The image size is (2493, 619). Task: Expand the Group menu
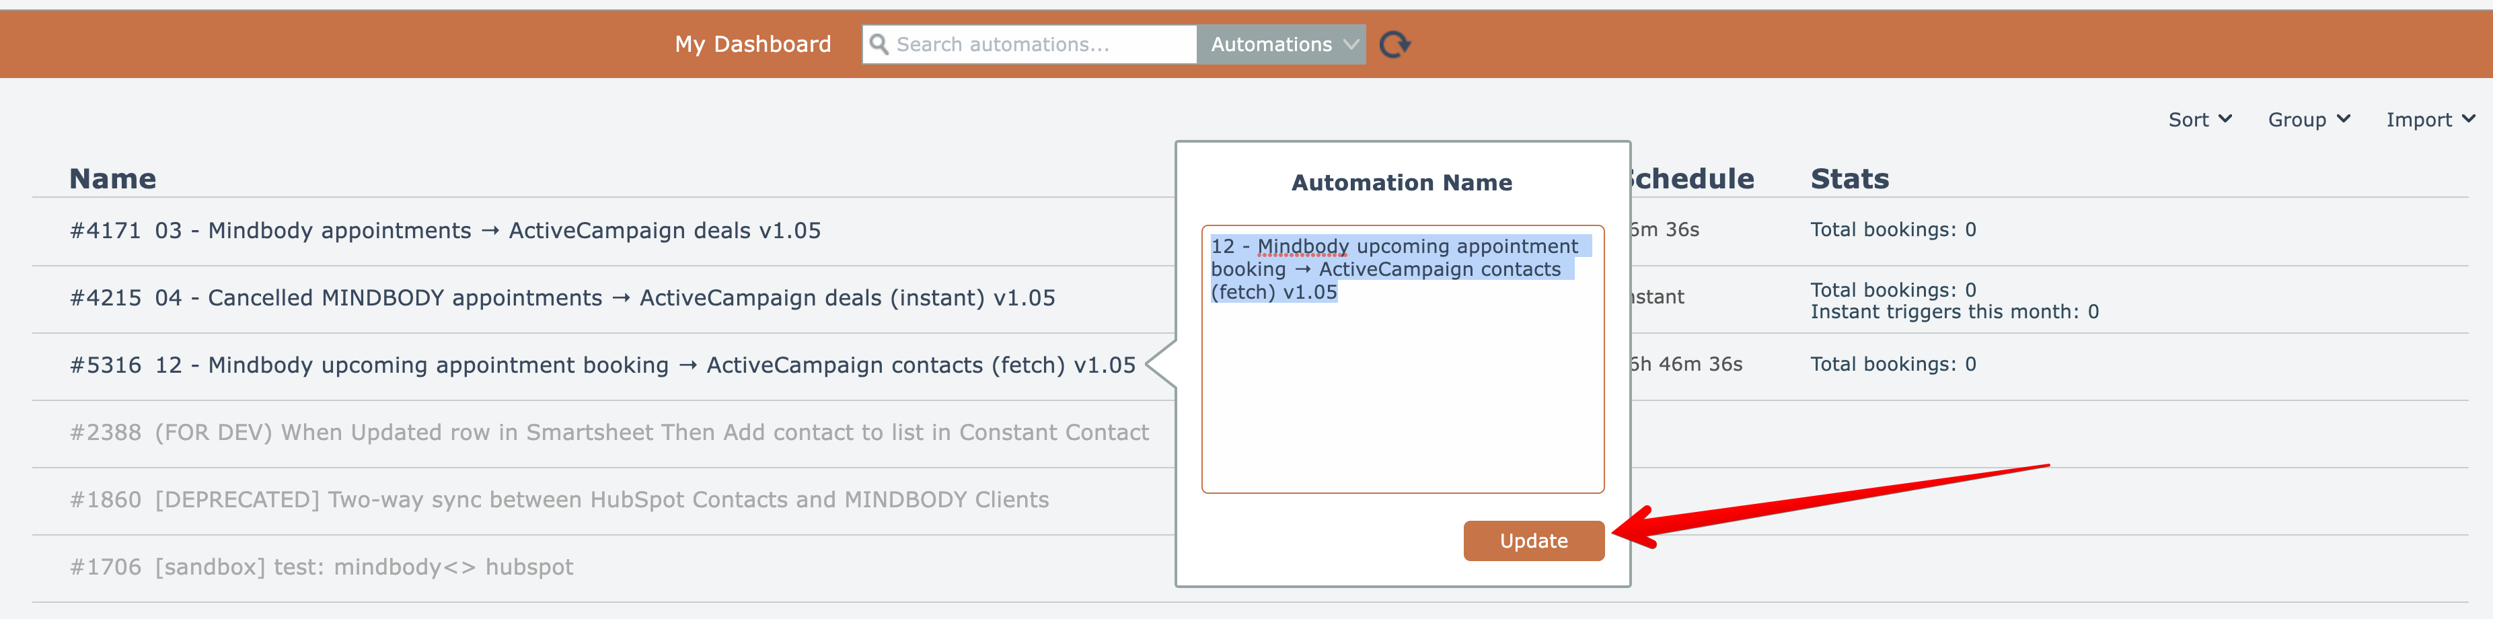[2308, 119]
